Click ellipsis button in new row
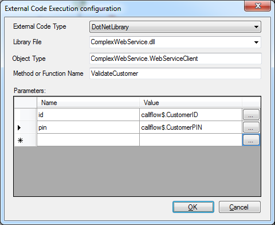275x225 pixels. (251, 140)
